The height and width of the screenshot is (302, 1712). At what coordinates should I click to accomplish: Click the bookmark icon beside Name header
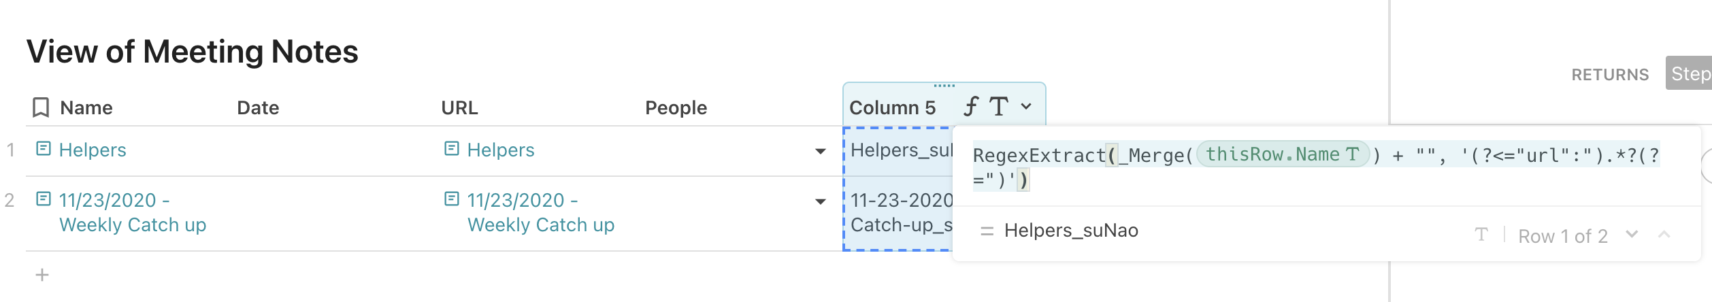(x=41, y=107)
